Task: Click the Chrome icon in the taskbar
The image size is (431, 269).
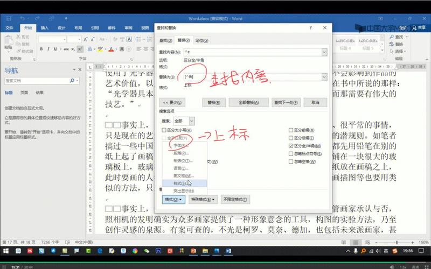Action: coord(135,251)
